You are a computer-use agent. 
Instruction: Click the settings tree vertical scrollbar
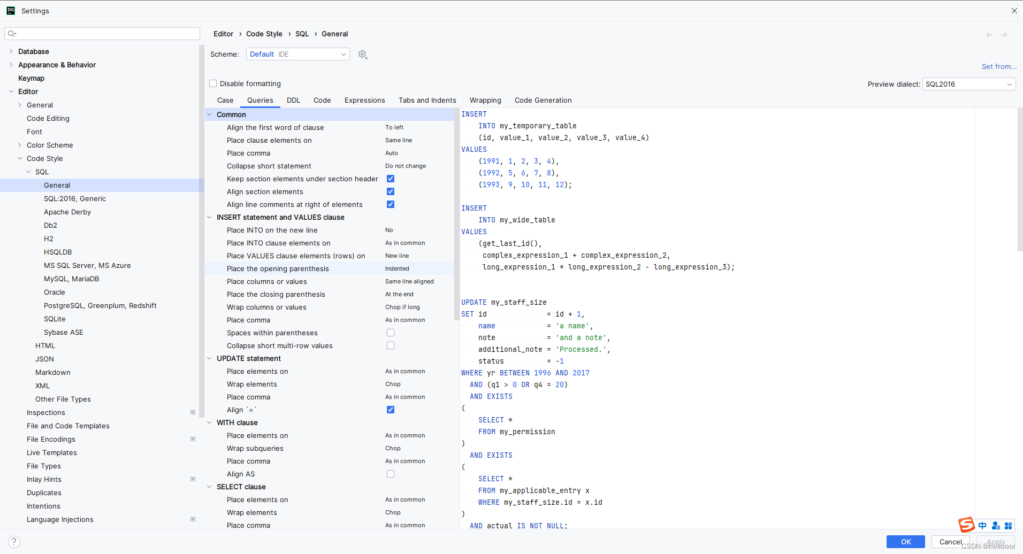click(x=201, y=230)
